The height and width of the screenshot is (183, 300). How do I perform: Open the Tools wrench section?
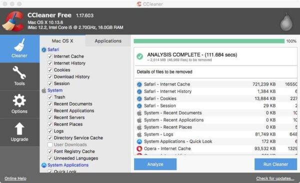pos(19,76)
